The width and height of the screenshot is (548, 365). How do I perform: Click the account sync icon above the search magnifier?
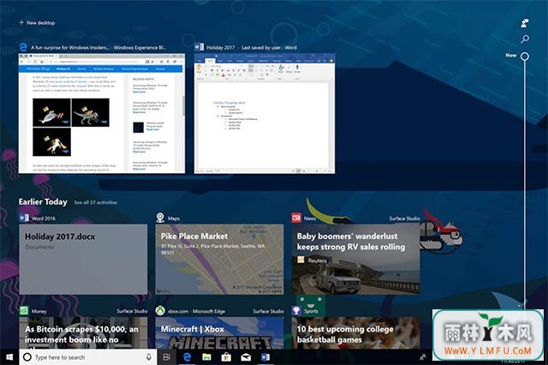pos(525,23)
